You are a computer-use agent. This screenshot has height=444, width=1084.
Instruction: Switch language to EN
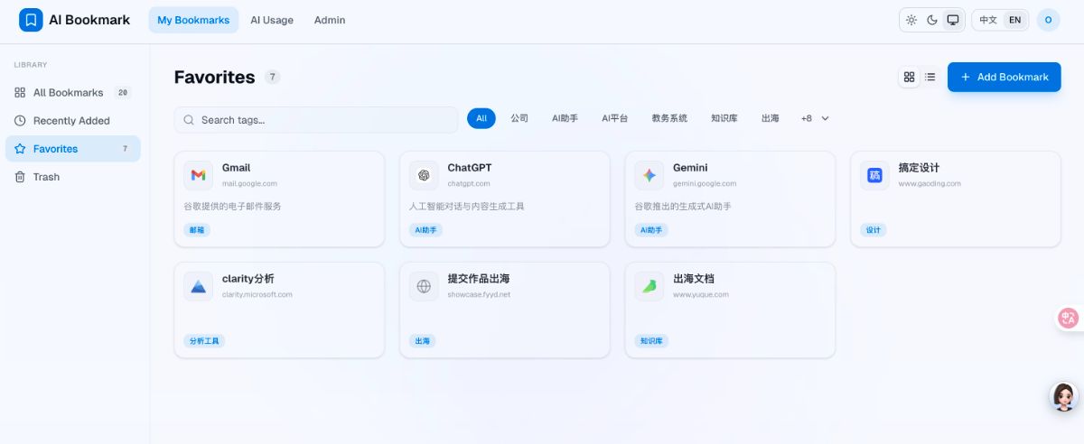point(1015,20)
